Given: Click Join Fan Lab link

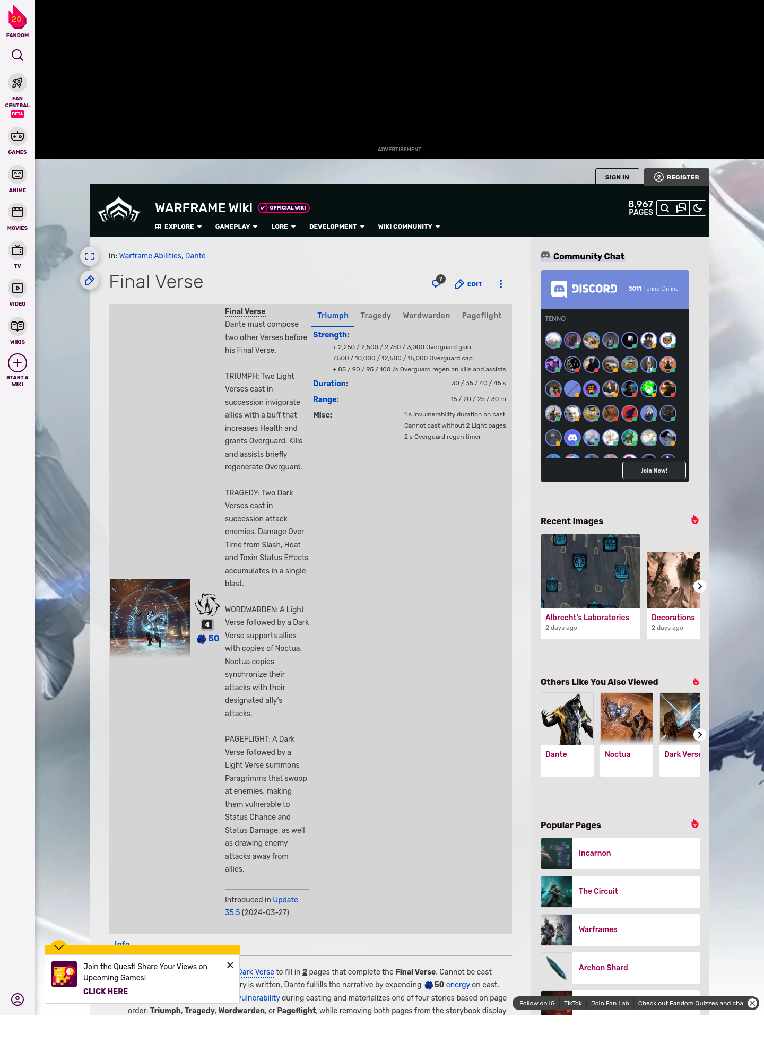Looking at the screenshot, I should tap(610, 1003).
